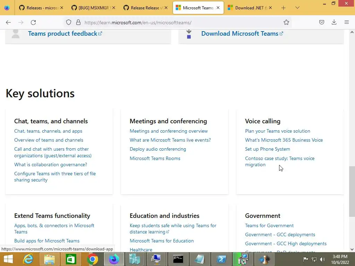Launch Internet Explorer from taskbar
This screenshot has height=266, width=355.
pos(28,259)
